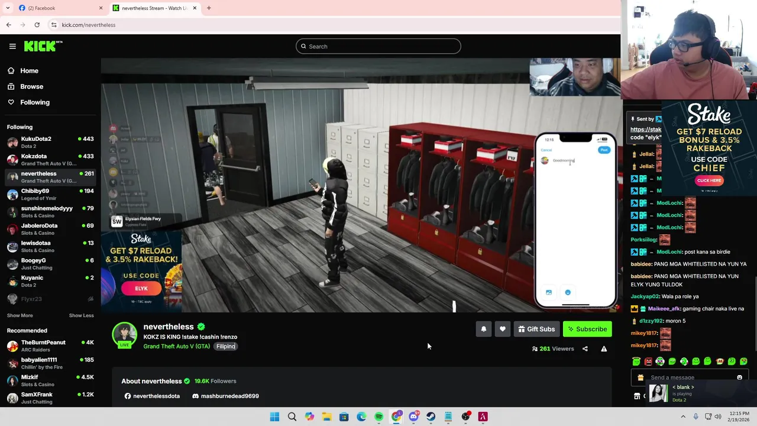Viewport: 757px width, 426px height.
Task: Open the Grand Theft Auto V (GTA) category link
Action: click(x=176, y=346)
